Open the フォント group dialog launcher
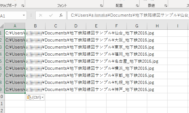 coord(101,5)
